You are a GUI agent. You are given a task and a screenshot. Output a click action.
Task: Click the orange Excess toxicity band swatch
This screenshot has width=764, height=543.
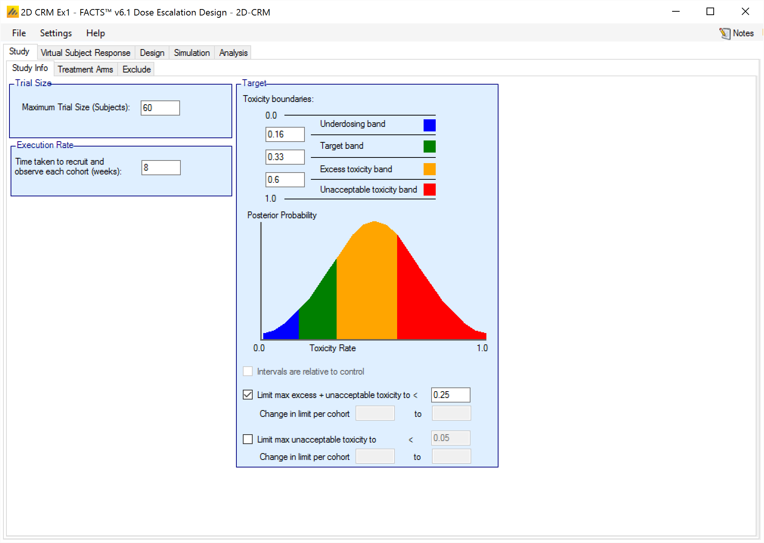[x=429, y=169]
